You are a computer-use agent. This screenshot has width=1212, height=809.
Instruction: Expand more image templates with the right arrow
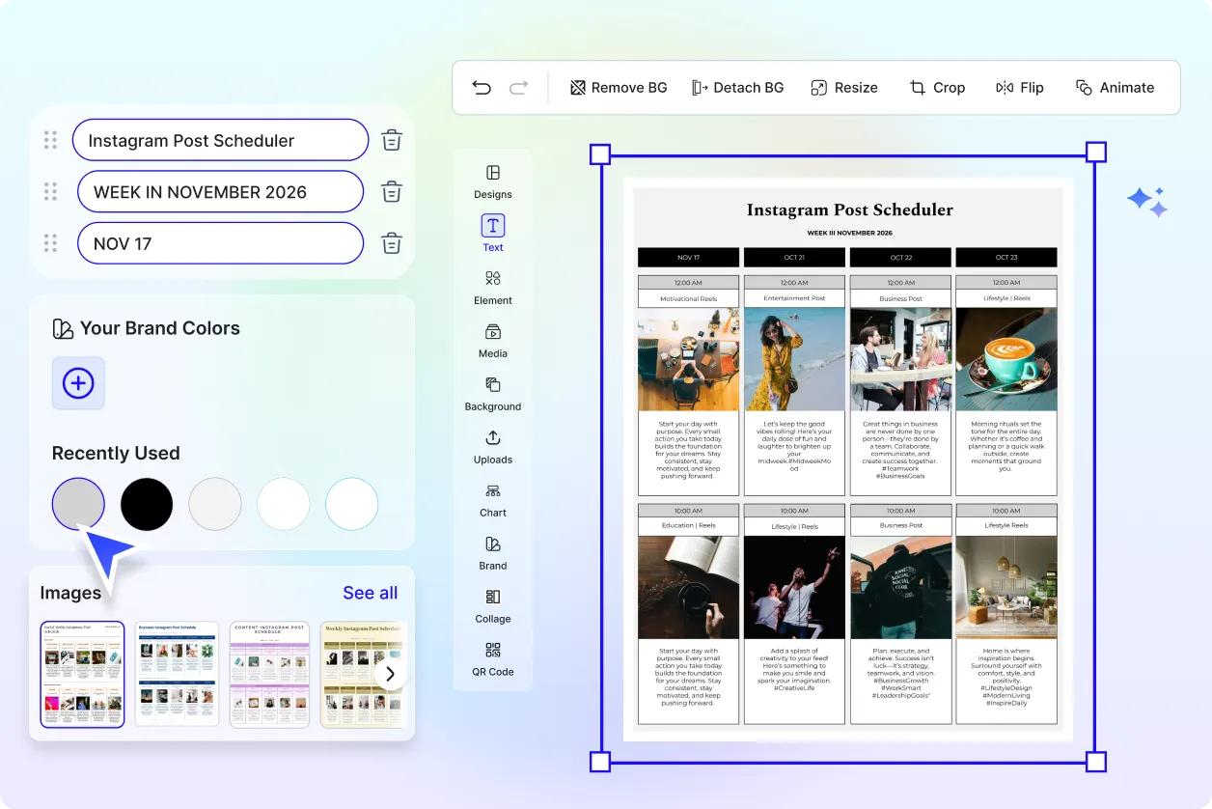click(391, 674)
